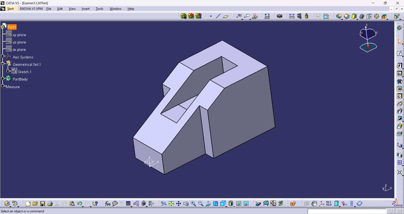Image resolution: width=404 pixels, height=214 pixels.
Task: Click the Point creation tool
Action: click(x=211, y=16)
